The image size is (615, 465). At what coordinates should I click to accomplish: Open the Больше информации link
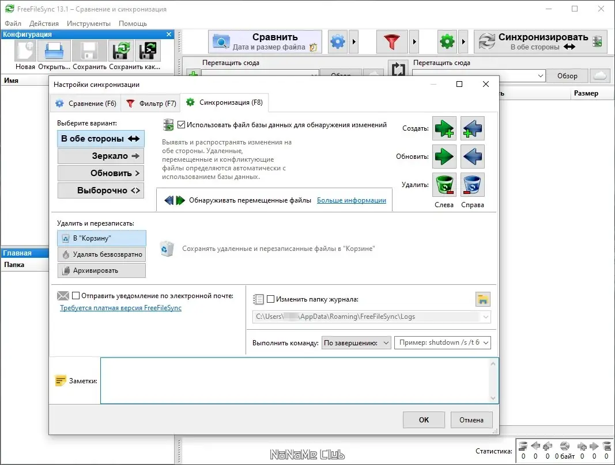tap(352, 200)
